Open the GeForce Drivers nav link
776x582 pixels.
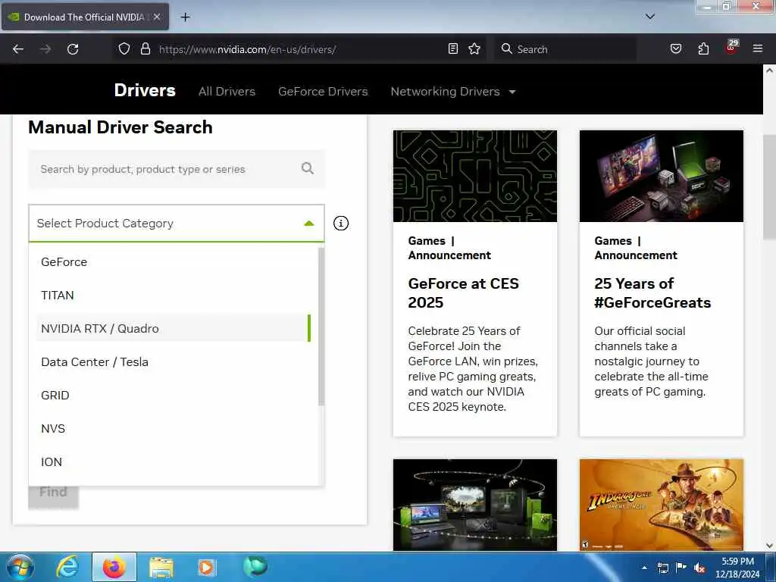[x=323, y=92]
